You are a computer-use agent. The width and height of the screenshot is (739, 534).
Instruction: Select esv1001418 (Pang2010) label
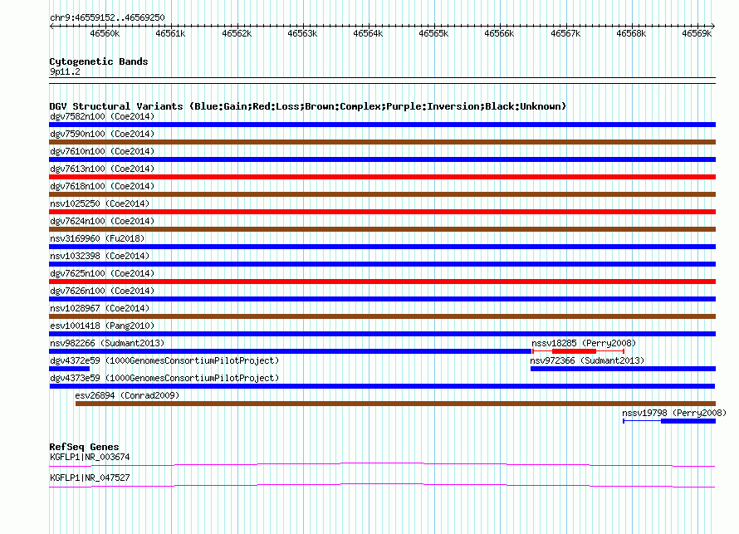(102, 326)
